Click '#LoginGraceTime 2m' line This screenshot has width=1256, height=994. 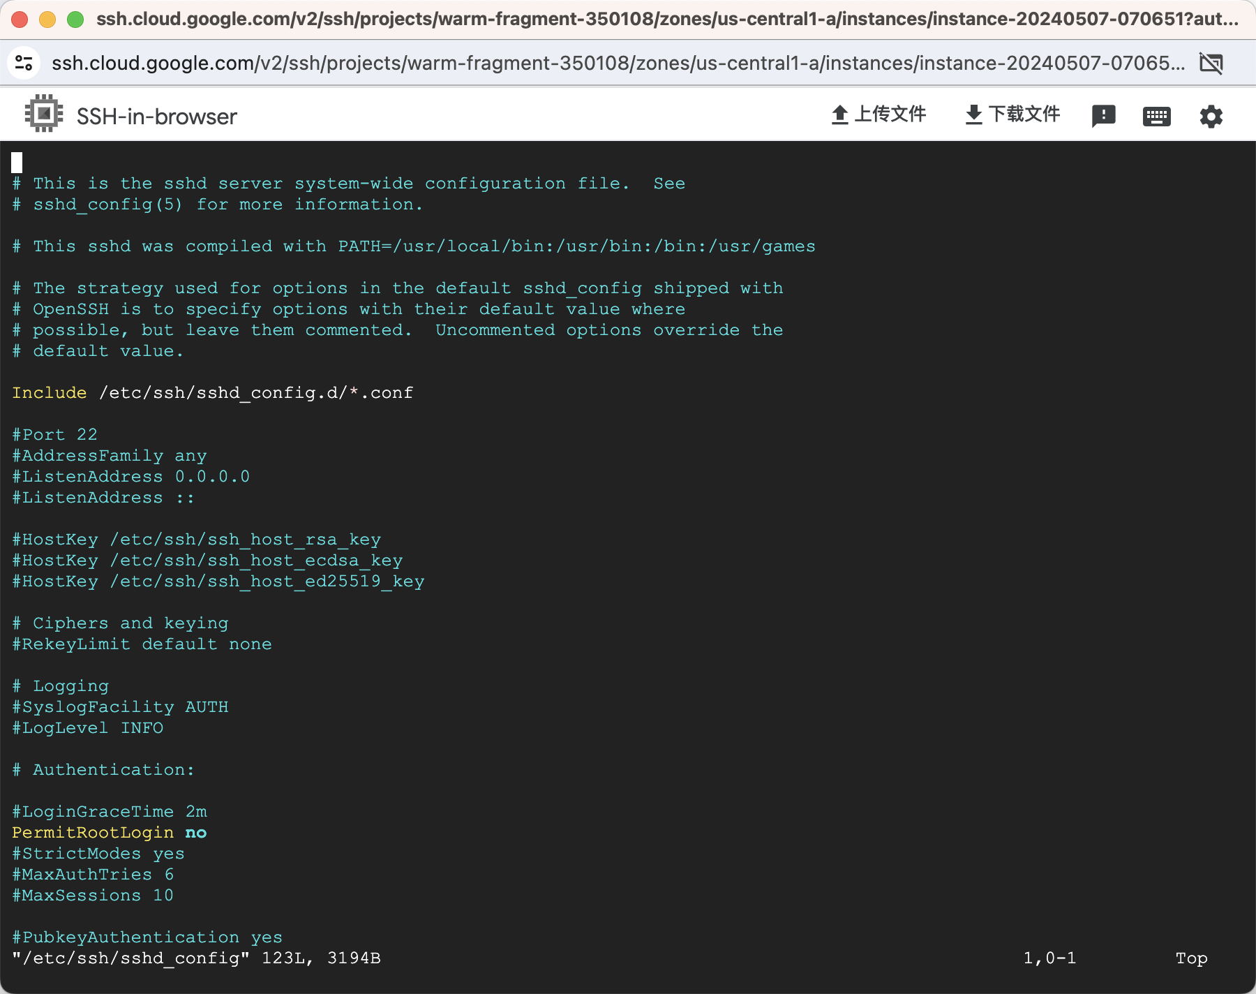pos(110,812)
